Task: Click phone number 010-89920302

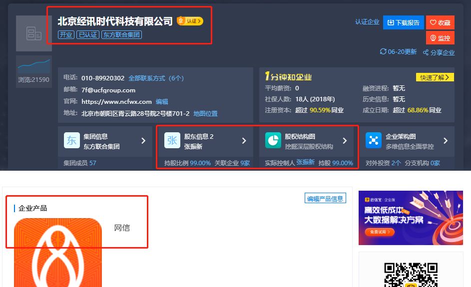Action: click(x=103, y=78)
